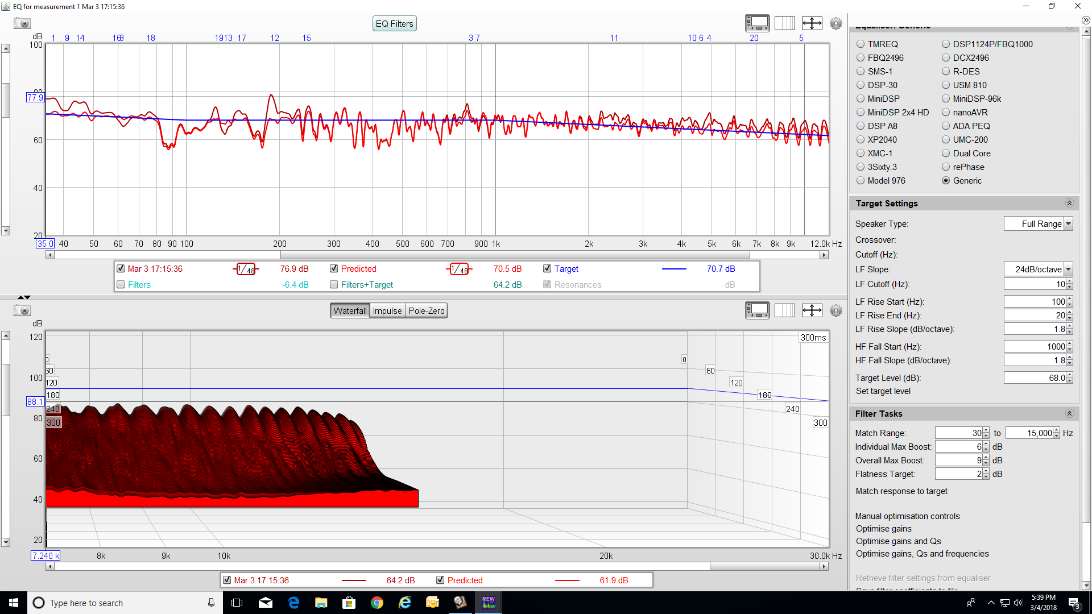Enable the Filters+Target trace checkbox

tap(334, 285)
